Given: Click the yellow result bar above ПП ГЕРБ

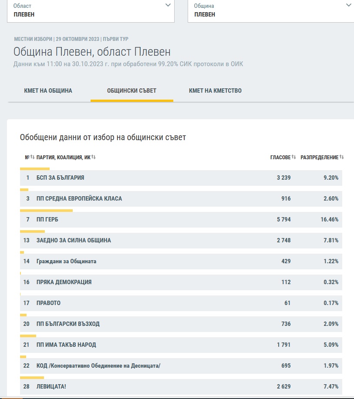Looking at the screenshot, I should [x=46, y=211].
